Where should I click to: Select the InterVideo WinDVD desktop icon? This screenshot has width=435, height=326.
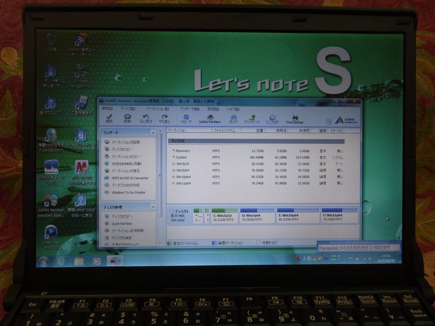point(51,237)
